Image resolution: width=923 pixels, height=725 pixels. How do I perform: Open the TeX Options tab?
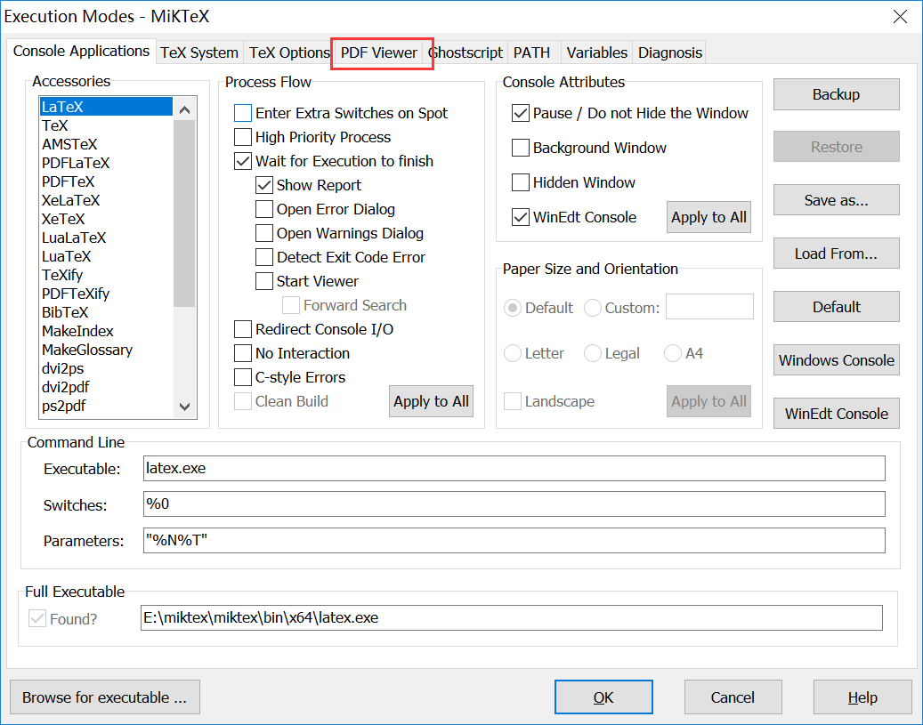(289, 53)
